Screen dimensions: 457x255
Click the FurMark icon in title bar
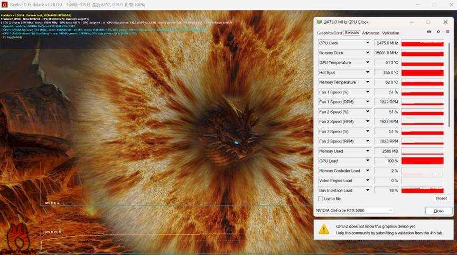pyautogui.click(x=4, y=5)
